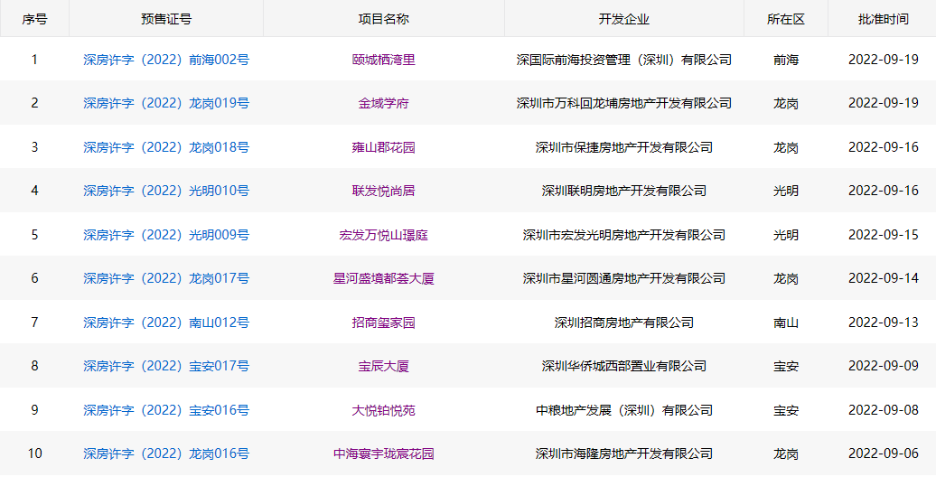Image resolution: width=936 pixels, height=477 pixels.
Task: Click the 序号 column header
Action: click(x=34, y=19)
